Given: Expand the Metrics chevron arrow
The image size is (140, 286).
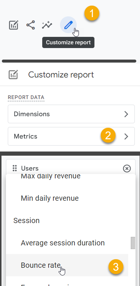Looking at the screenshot, I should [126, 136].
